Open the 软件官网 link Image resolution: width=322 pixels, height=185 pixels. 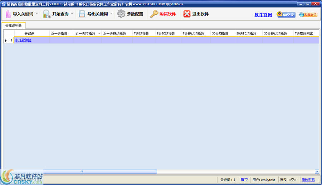(263, 15)
